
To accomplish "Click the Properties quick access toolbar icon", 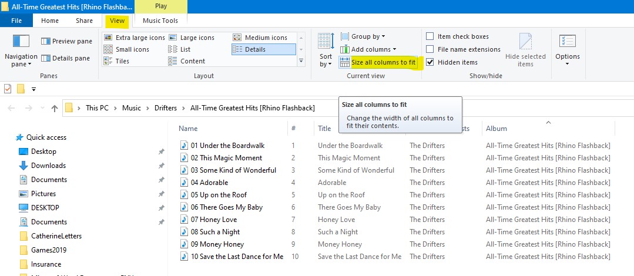I will (8, 89).
